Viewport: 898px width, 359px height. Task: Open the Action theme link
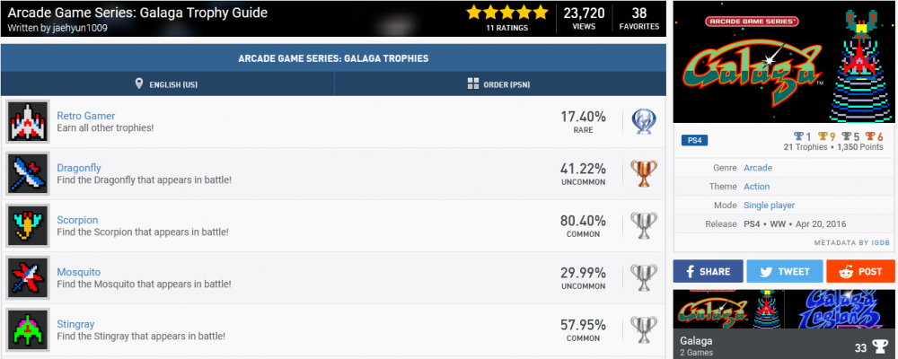coord(756,187)
